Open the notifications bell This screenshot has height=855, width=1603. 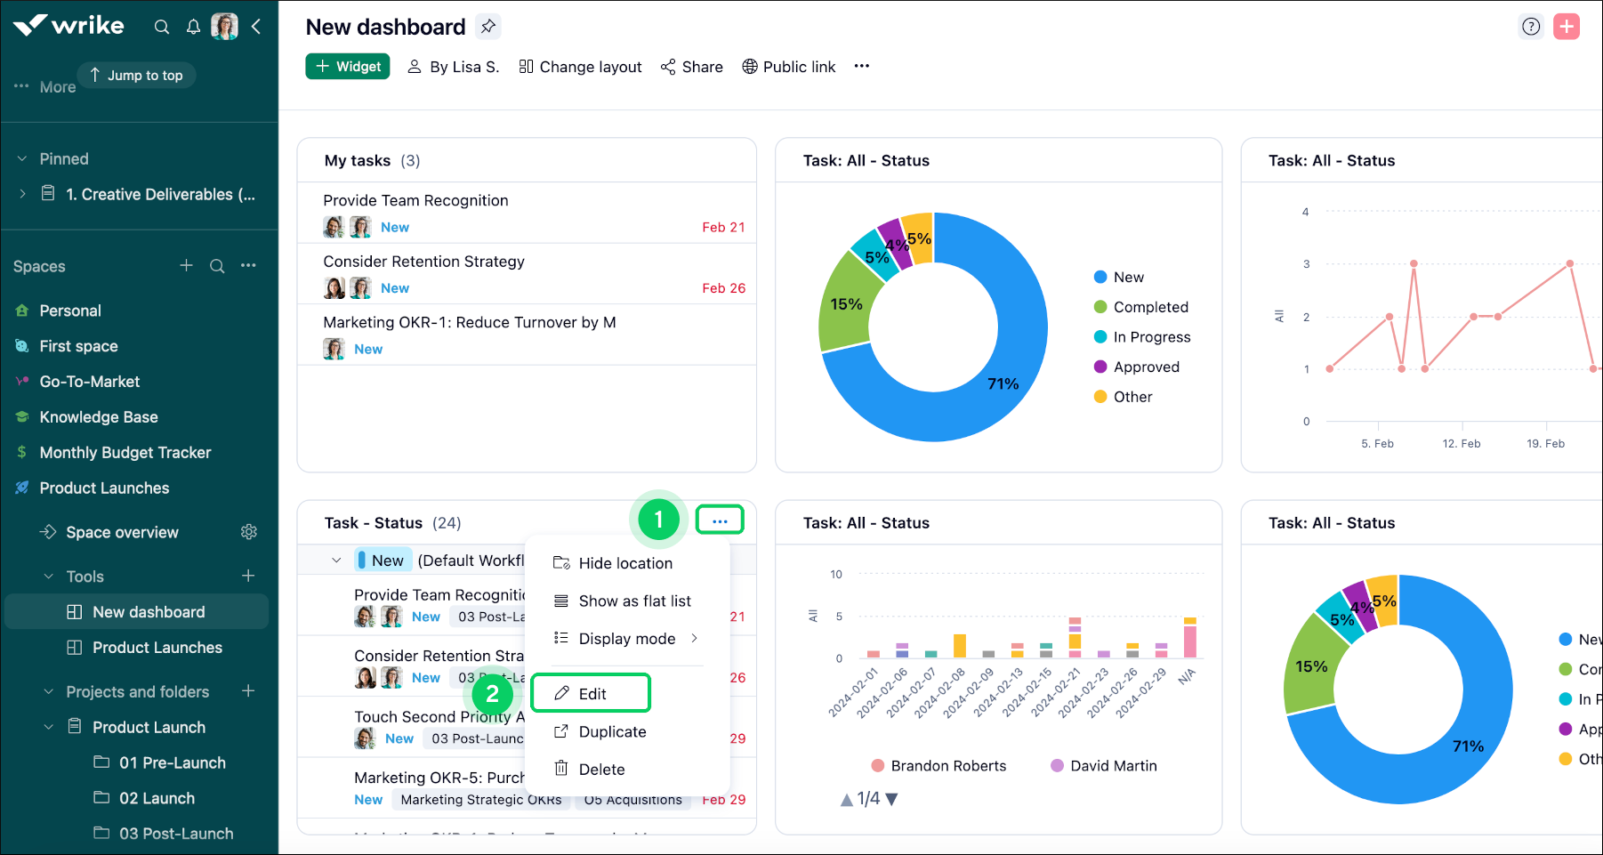tap(193, 27)
